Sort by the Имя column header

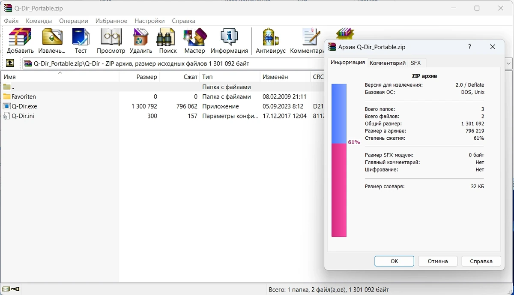[x=60, y=77]
